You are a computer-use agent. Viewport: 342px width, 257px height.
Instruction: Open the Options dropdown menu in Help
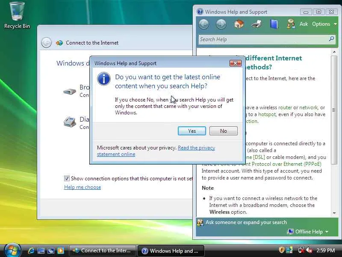(x=324, y=24)
